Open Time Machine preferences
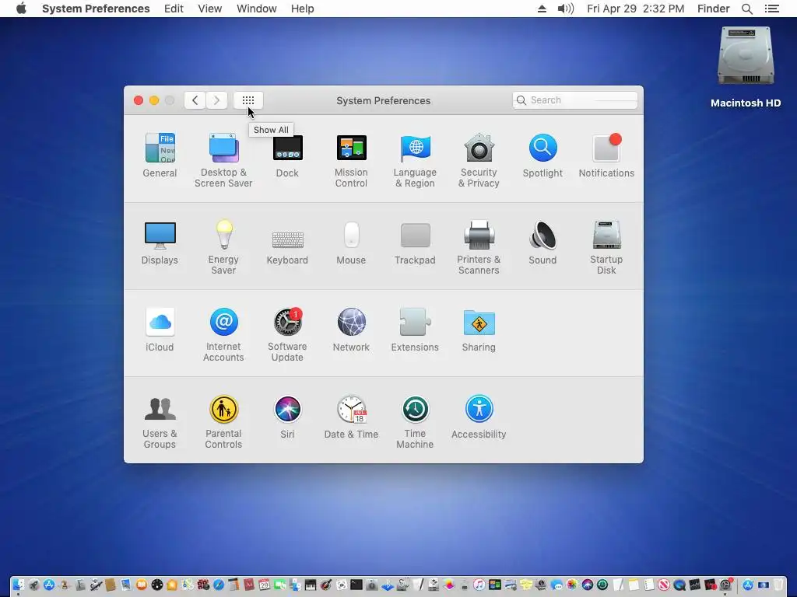797x597 pixels. (x=415, y=422)
